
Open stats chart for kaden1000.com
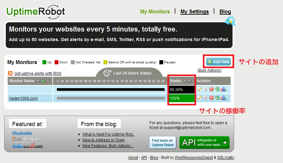224,98
